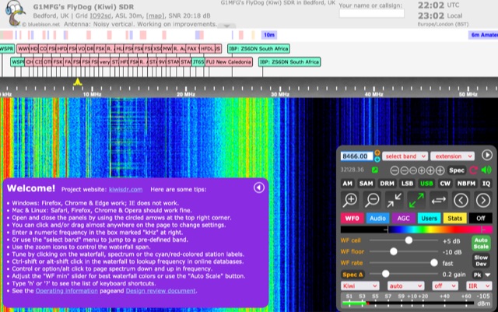The image size is (498, 312).
Task: Click the first circled minus tuning step
Action: tap(395, 170)
